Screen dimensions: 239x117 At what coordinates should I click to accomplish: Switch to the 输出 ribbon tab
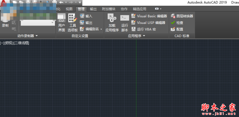pos(93,9)
